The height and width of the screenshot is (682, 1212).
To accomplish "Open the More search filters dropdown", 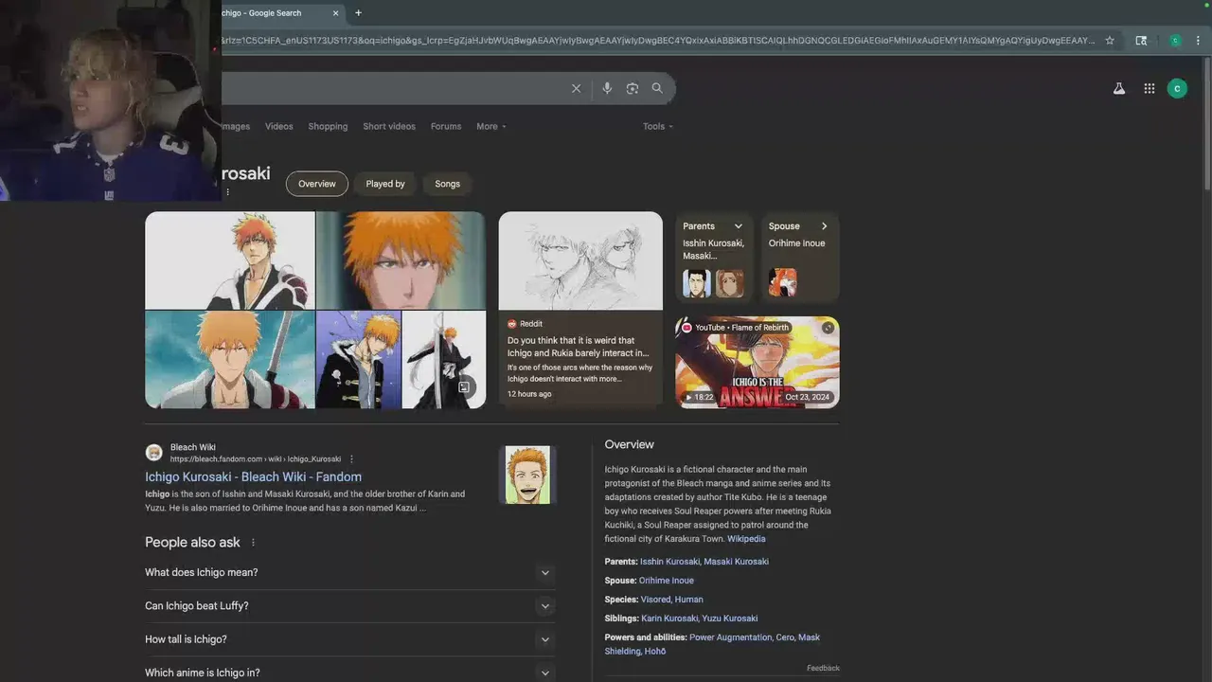I will click(x=491, y=126).
